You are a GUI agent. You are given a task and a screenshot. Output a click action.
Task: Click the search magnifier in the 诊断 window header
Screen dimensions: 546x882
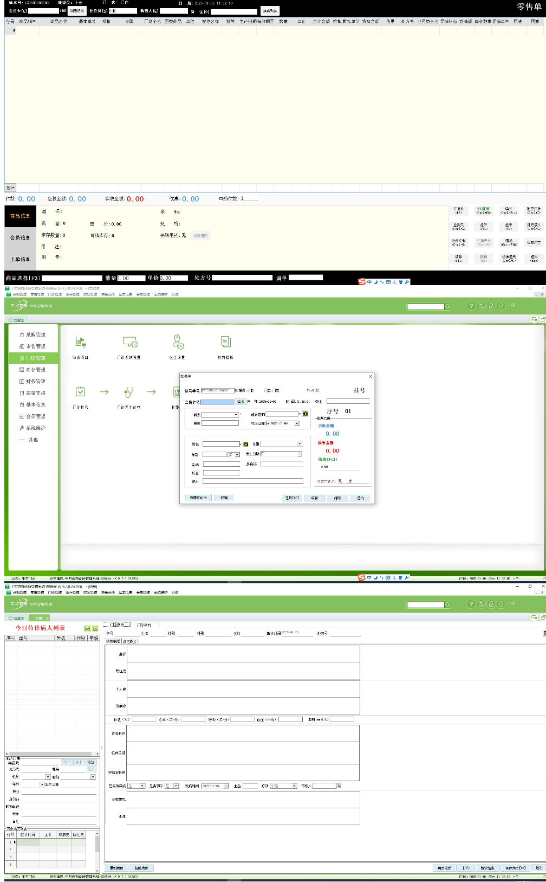click(x=448, y=604)
